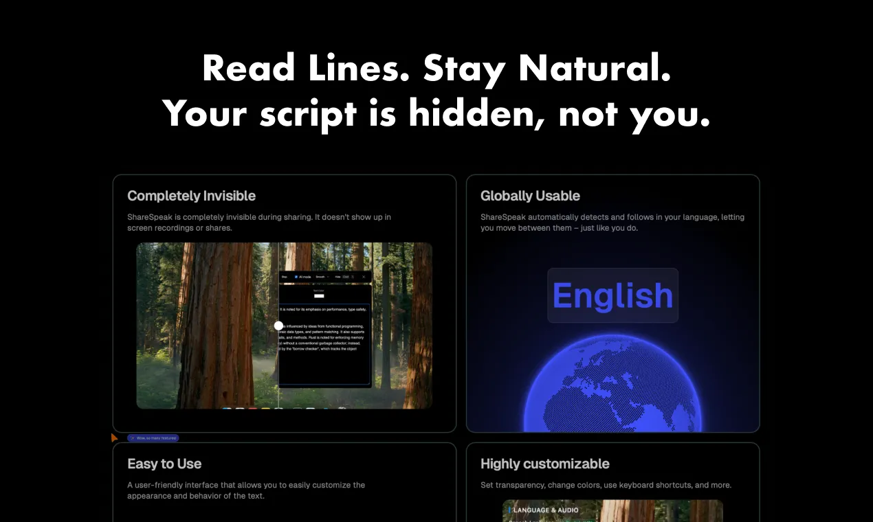Click the "Wow, so many features!" badge
This screenshot has width=873, height=522.
point(154,438)
